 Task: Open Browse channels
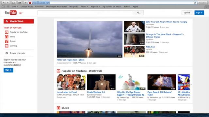point(17,53)
